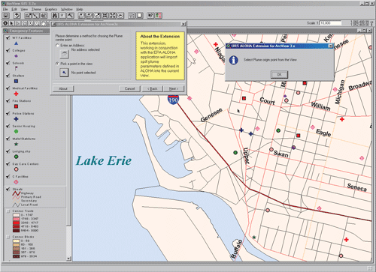The image size is (376, 272).
Task: Click the context Help question-mark icon
Action: [150, 16]
